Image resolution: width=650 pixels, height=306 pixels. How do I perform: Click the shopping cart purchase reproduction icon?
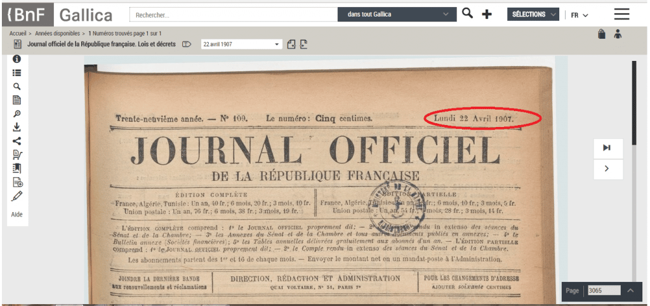click(17, 155)
